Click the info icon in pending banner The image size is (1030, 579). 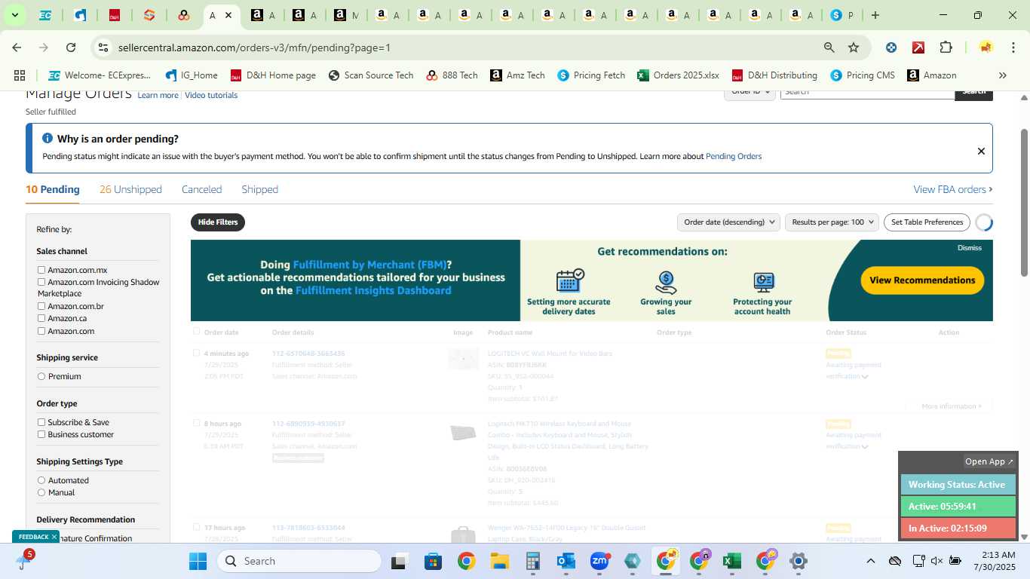click(48, 139)
